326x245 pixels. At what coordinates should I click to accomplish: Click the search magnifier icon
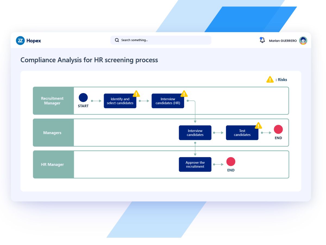coord(117,40)
